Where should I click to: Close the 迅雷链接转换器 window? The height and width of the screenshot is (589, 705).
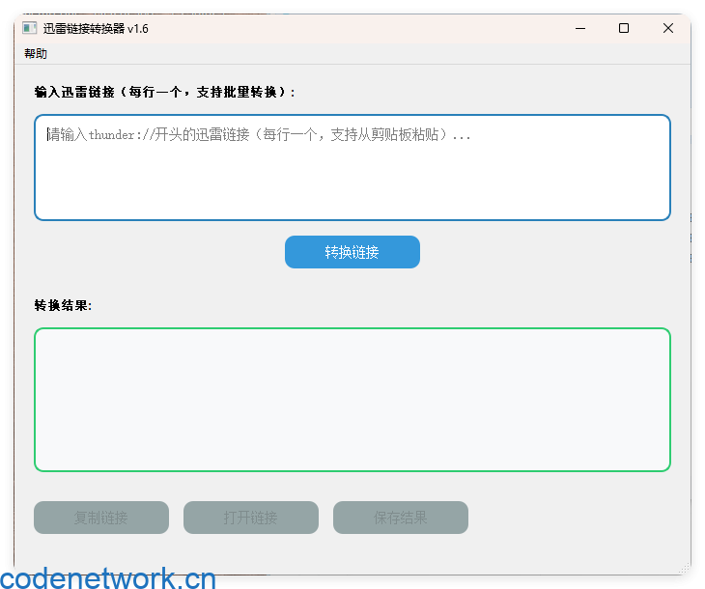(x=668, y=28)
